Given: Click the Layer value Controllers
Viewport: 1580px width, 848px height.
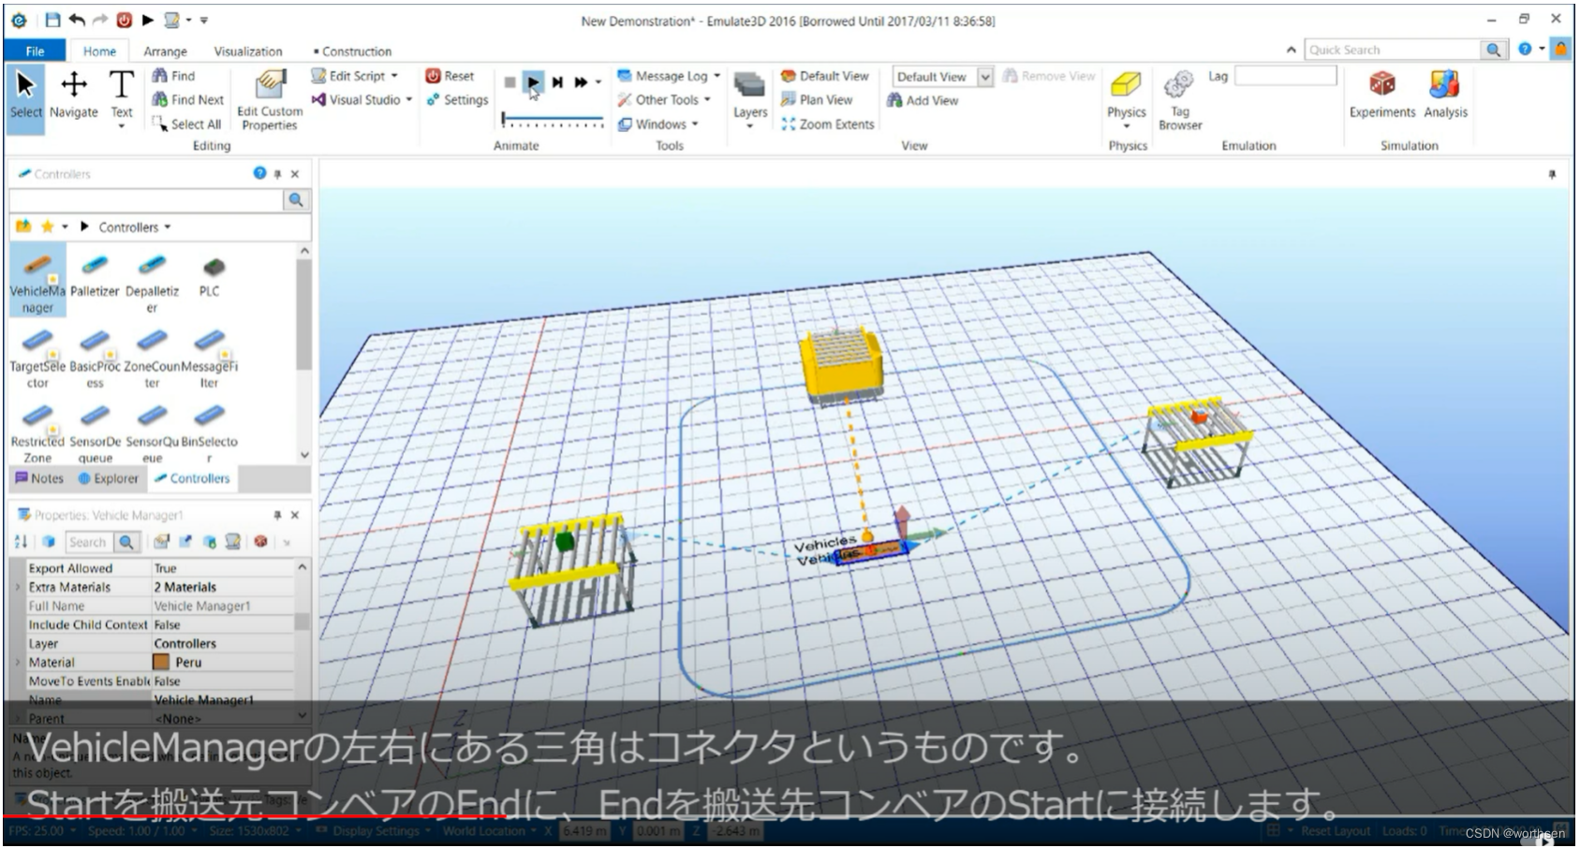Looking at the screenshot, I should (x=185, y=643).
